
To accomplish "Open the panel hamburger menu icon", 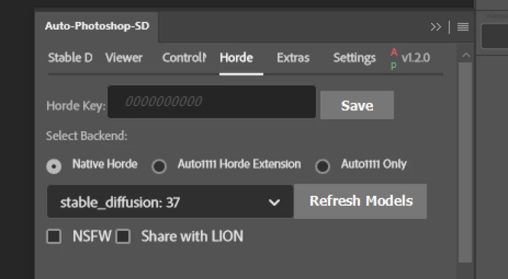I will (463, 27).
